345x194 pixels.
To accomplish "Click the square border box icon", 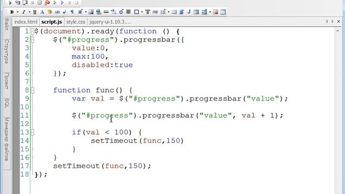I will click(x=136, y=12).
